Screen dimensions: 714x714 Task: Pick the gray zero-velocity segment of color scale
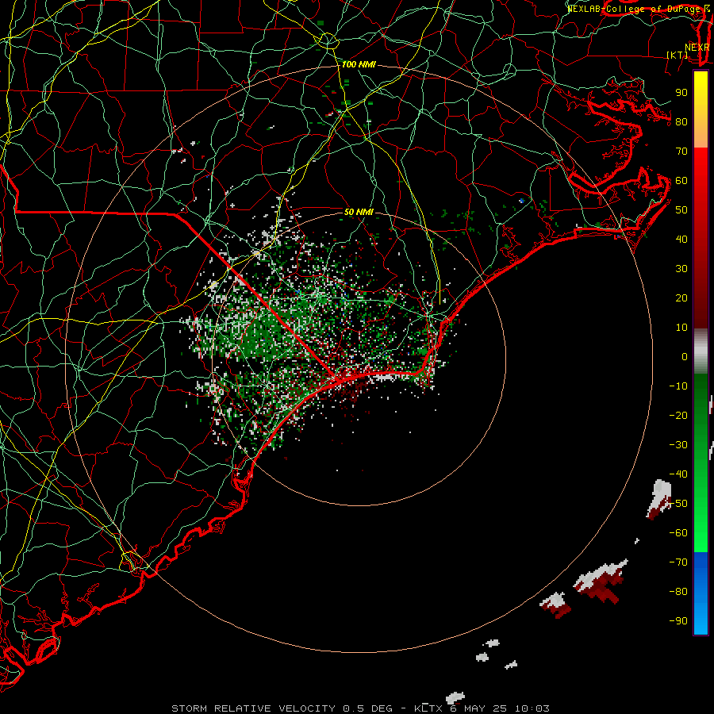(701, 351)
